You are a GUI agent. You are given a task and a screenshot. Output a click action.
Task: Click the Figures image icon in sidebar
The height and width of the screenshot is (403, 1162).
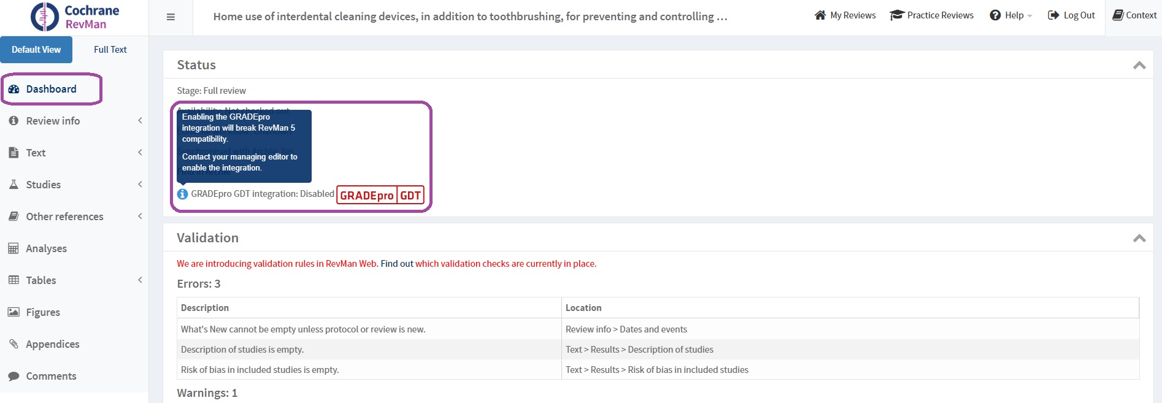pos(13,312)
